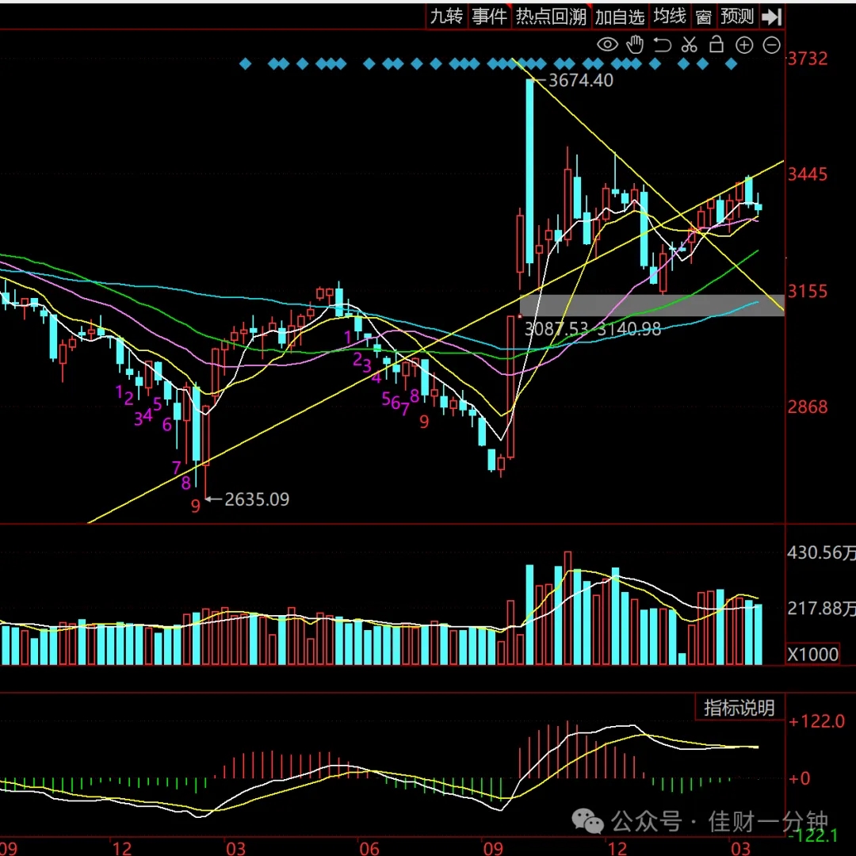Screen dimensions: 856x856
Task: Click the 3445 price axis value
Action: (x=808, y=175)
